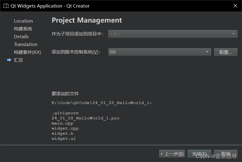Image resolution: width=242 pixels, height=162 pixels.
Task: Open the version control system dropdown showing Git
Action: [160, 52]
